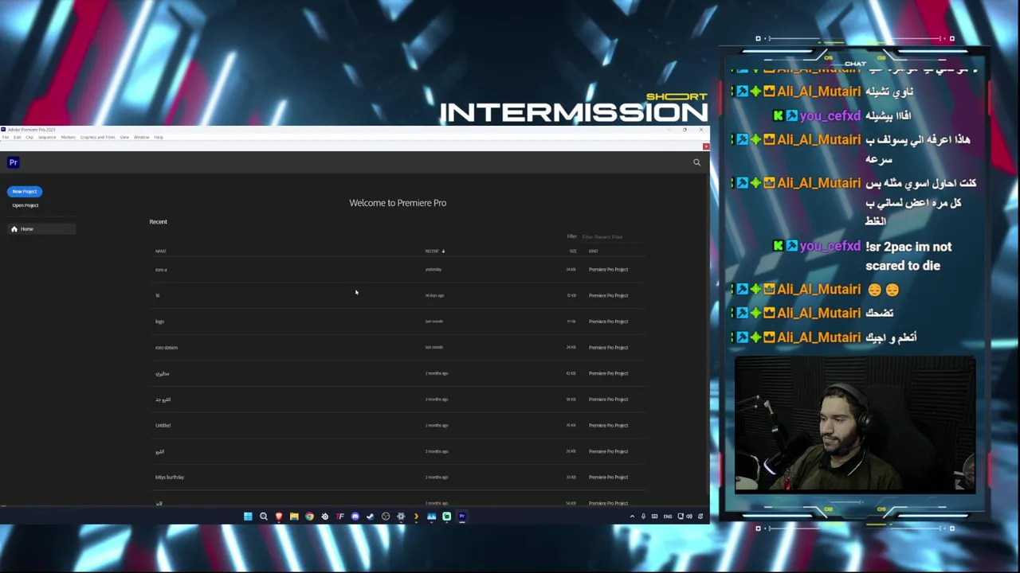
Task: Open the Edit menu
Action: click(x=17, y=138)
